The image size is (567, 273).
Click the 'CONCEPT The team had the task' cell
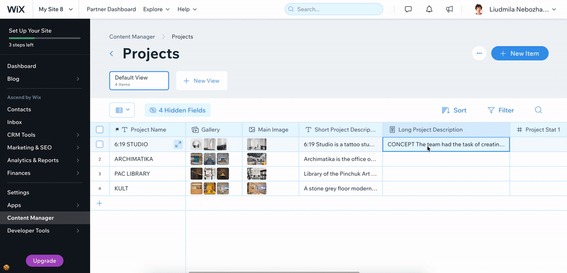coord(446,144)
